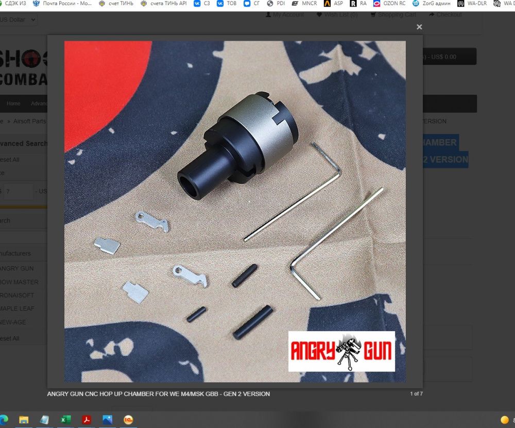Filter by MAPLE LEAF manufacturer
Viewport: 515px width, 428px height.
[x=17, y=309]
